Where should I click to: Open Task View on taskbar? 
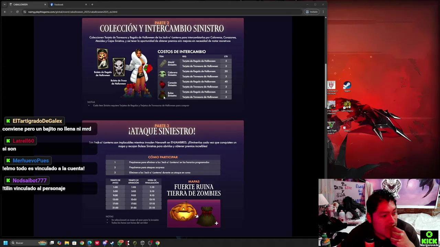tap(52, 243)
